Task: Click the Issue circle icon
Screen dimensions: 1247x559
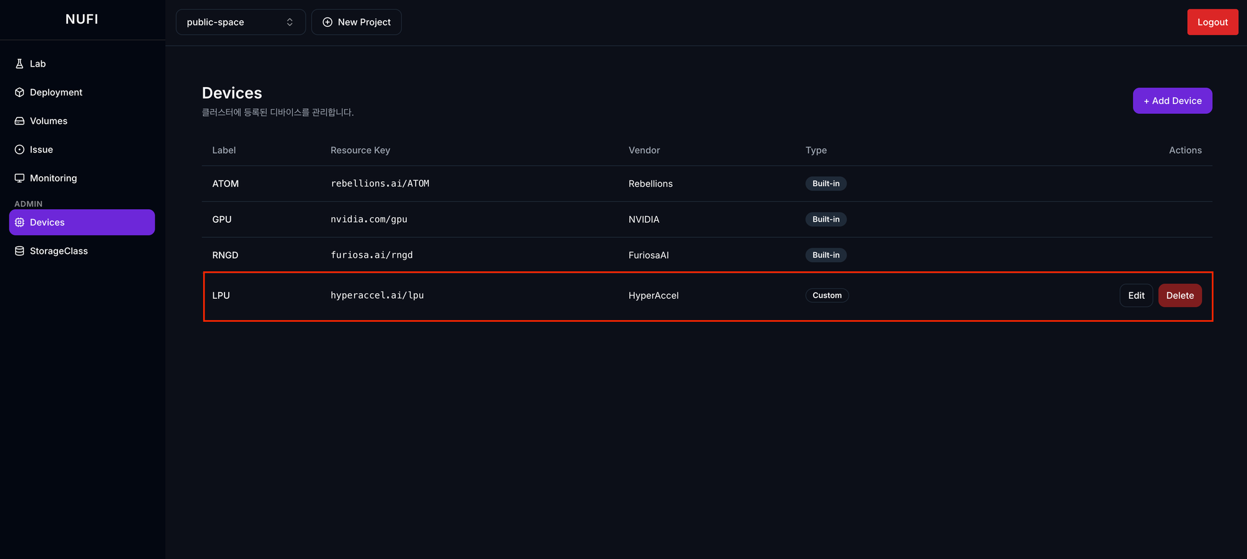Action: pos(19,149)
